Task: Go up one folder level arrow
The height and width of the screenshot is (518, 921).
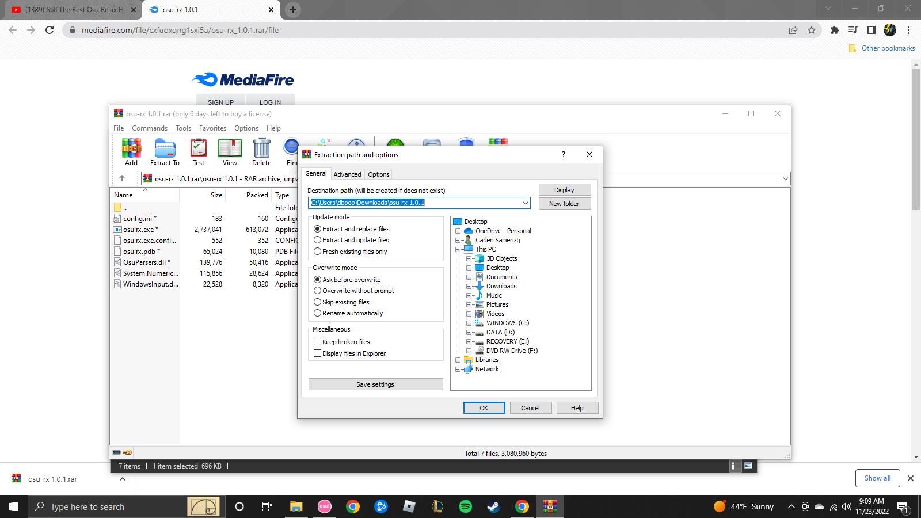Action: 122,178
